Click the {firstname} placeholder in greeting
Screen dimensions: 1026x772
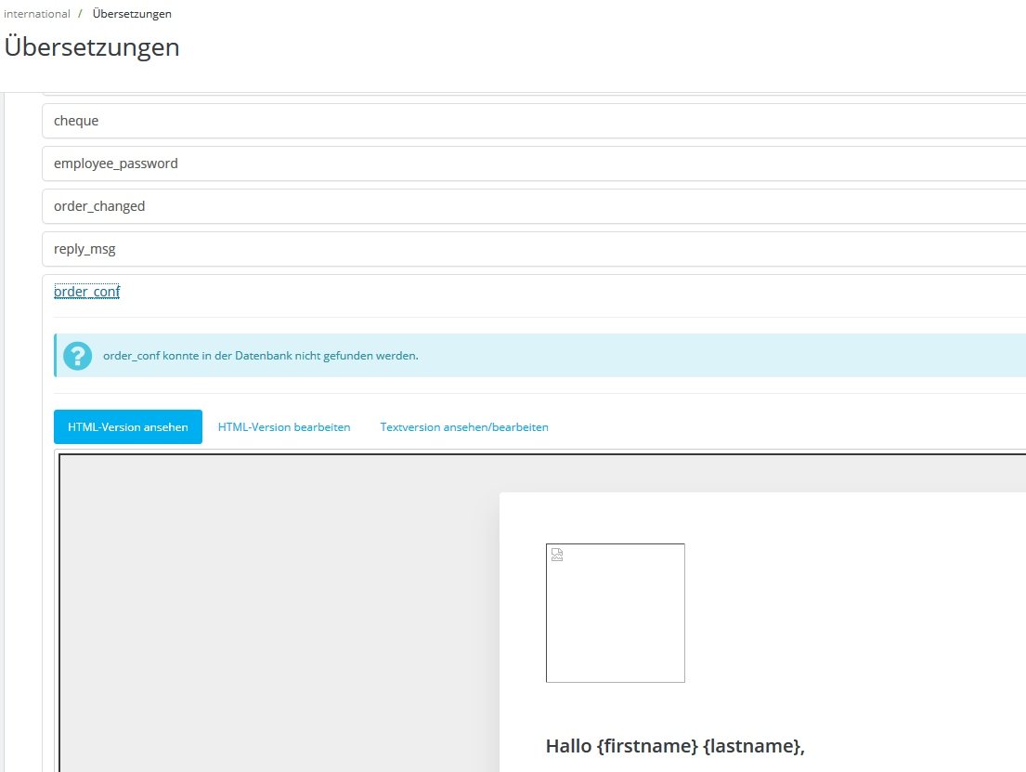tap(648, 746)
